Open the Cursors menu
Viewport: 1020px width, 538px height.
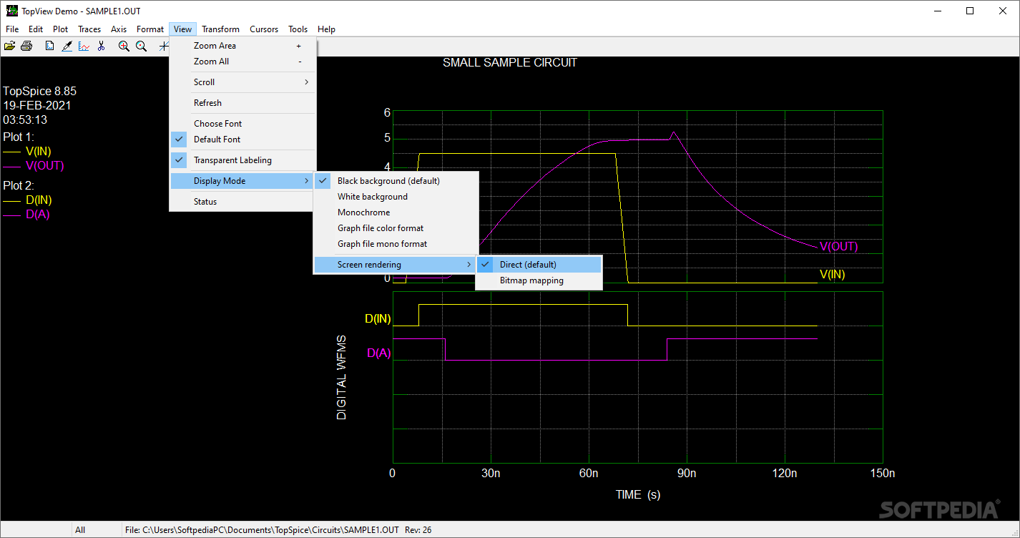click(264, 29)
